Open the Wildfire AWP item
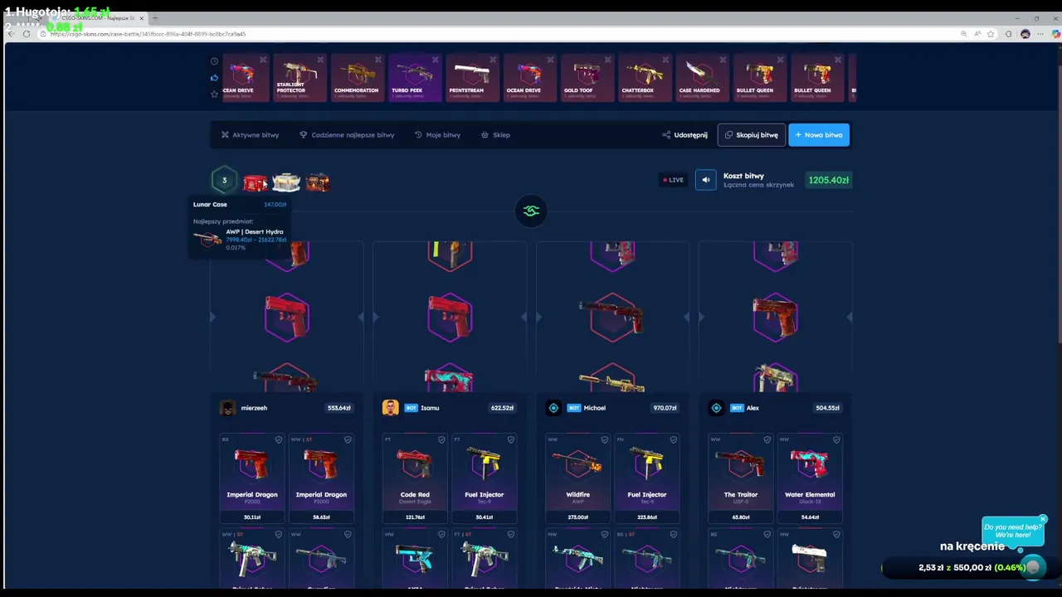This screenshot has height=597, width=1062. pos(577,478)
